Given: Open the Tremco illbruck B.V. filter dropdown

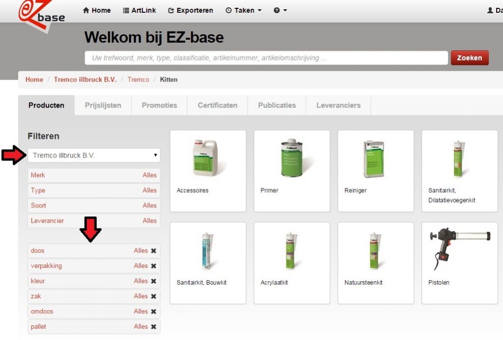Looking at the screenshot, I should [94, 156].
